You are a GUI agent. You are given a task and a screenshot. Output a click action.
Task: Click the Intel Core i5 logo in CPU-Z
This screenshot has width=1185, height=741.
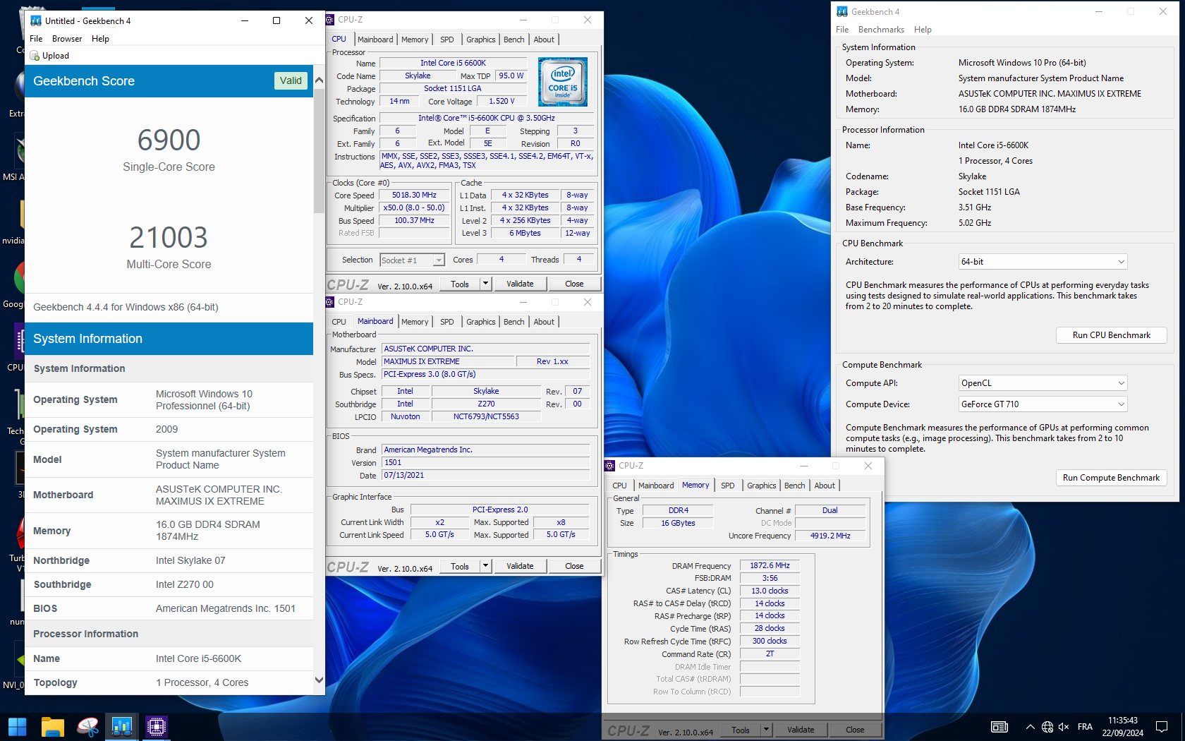(563, 82)
